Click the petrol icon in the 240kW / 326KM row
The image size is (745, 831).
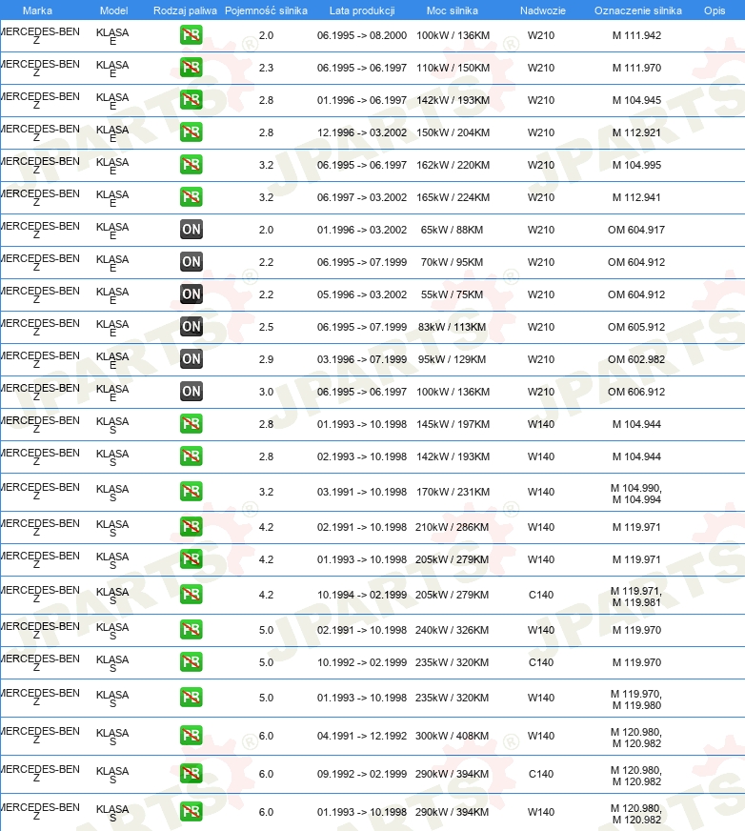point(191,630)
